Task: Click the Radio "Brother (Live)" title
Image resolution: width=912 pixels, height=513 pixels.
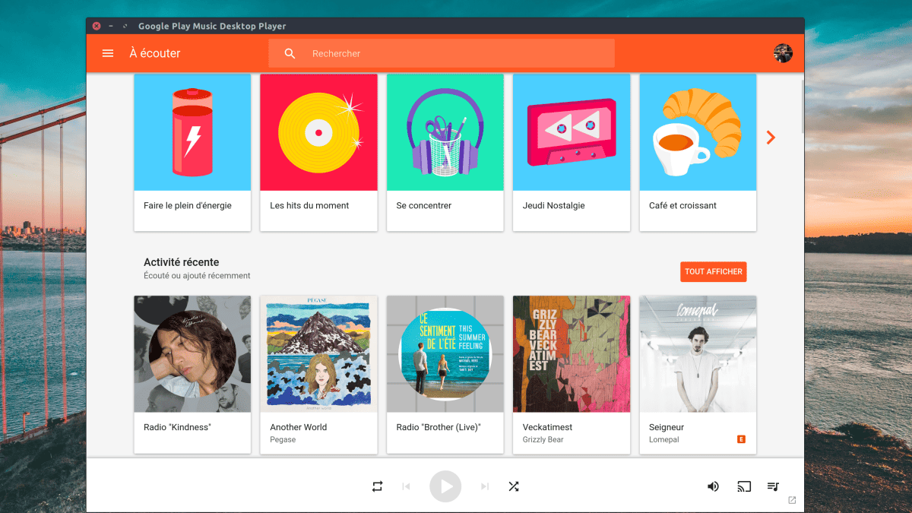Action: 439,427
